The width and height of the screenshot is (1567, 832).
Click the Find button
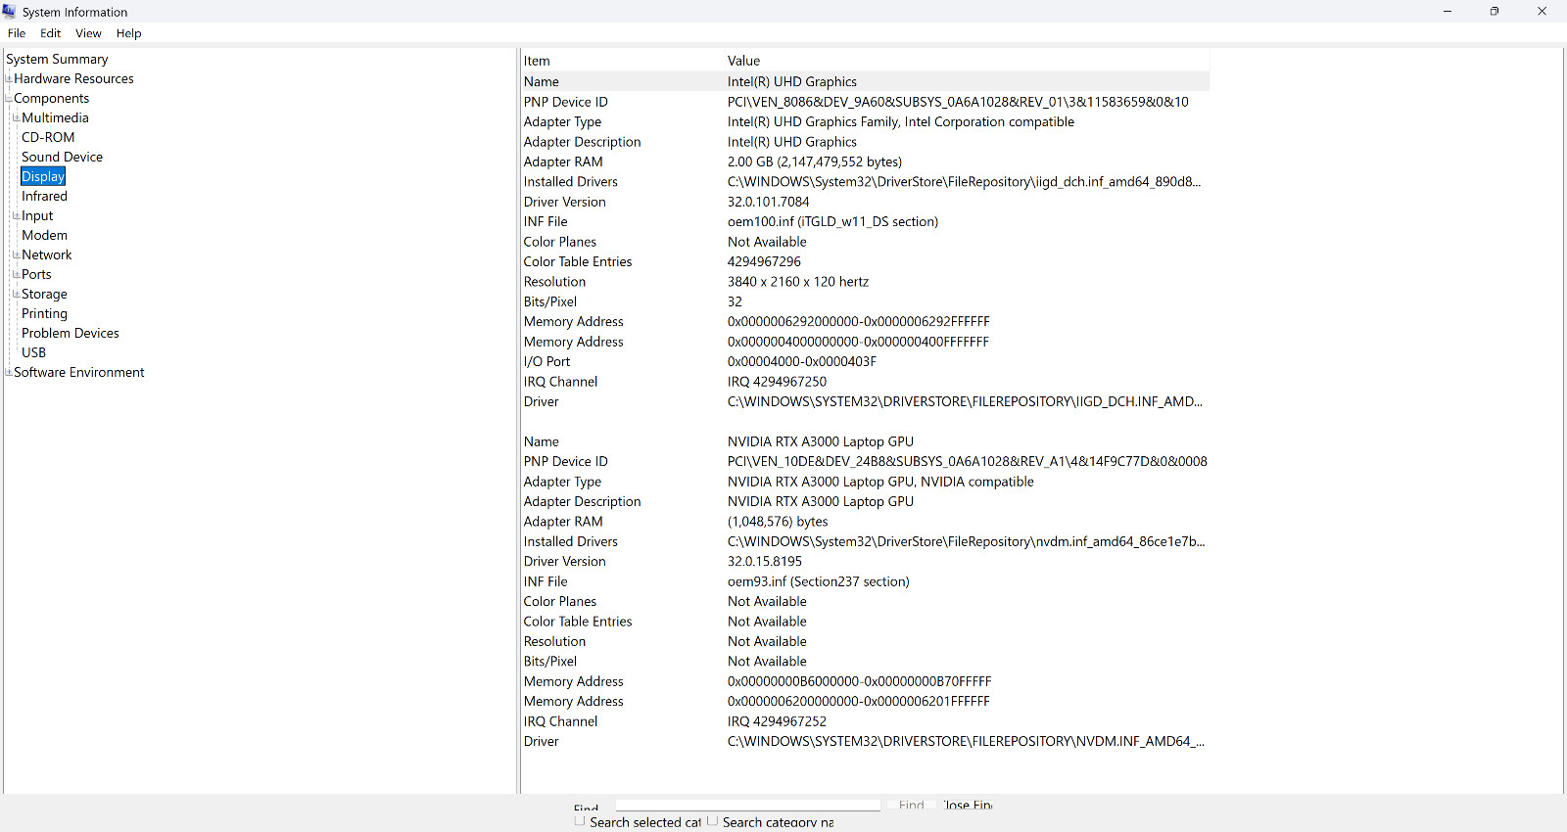[912, 805]
